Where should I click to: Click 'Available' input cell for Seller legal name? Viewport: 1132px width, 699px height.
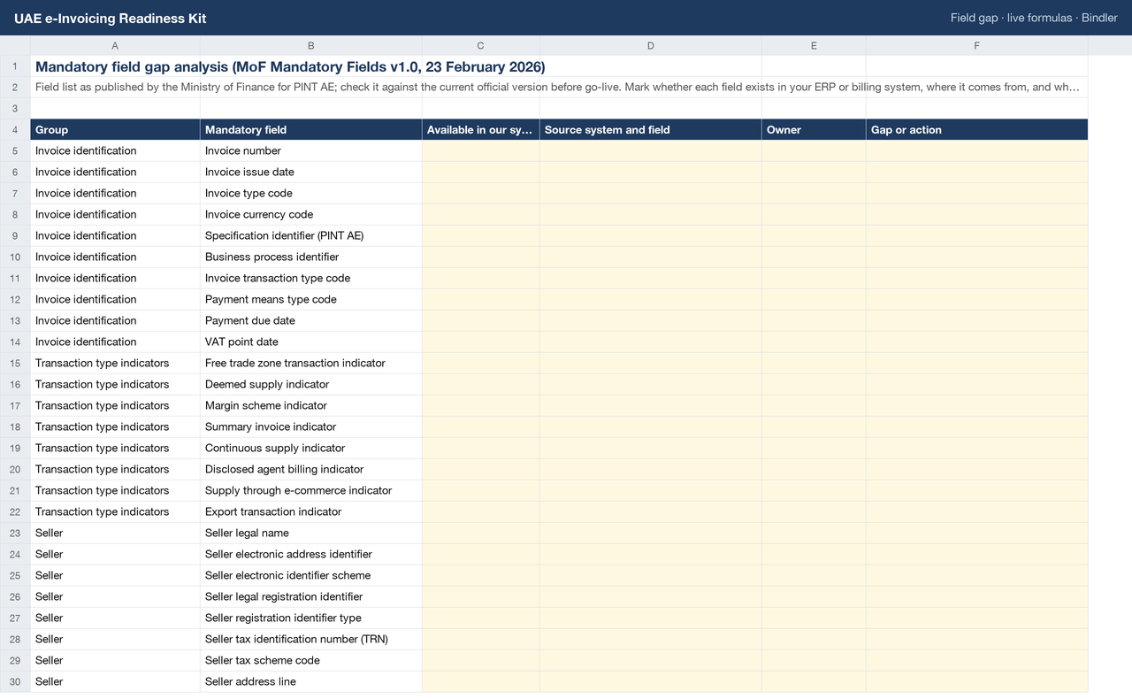pyautogui.click(x=480, y=533)
